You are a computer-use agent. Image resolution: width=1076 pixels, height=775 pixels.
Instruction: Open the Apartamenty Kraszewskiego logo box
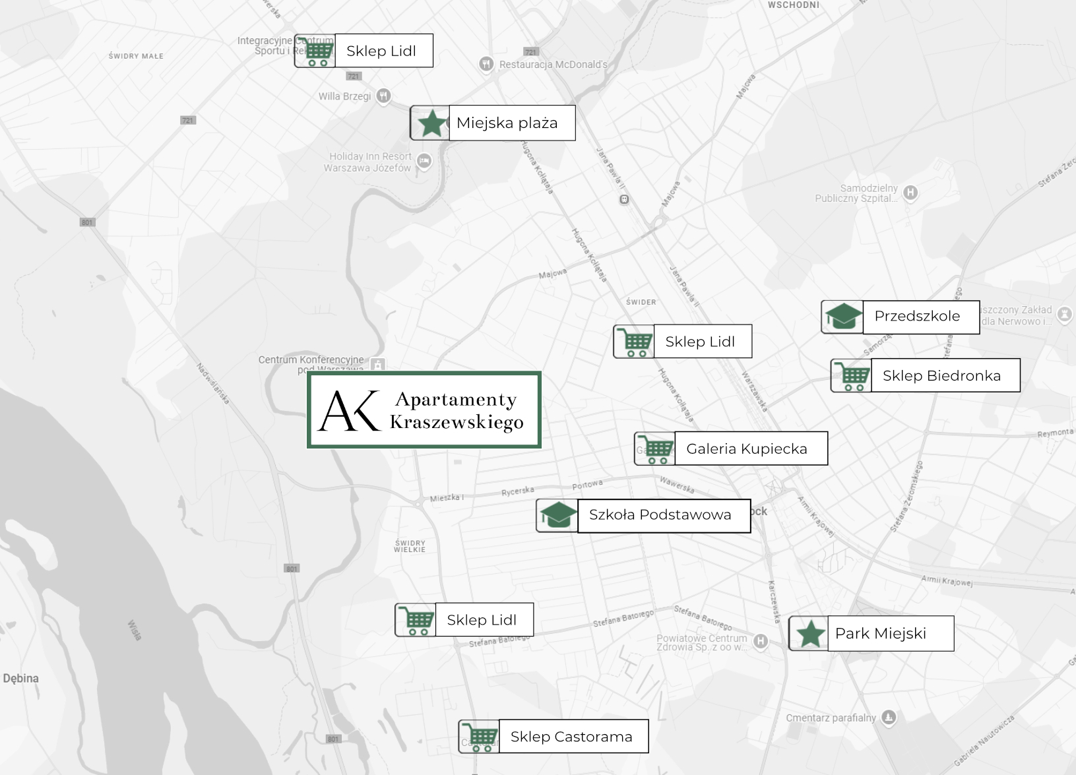[424, 410]
